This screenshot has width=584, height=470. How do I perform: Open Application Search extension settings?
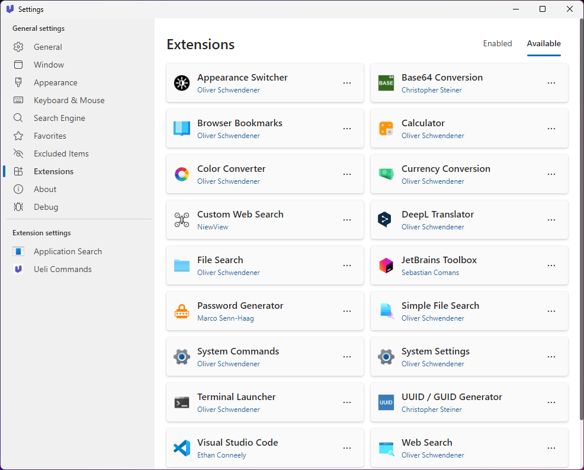[68, 251]
